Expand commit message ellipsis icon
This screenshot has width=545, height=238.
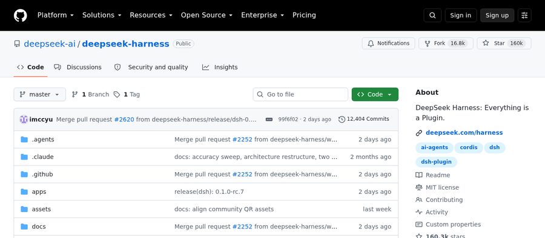[269, 120]
